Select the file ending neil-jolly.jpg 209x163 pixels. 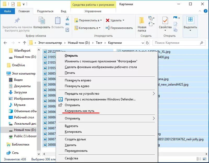point(181,139)
